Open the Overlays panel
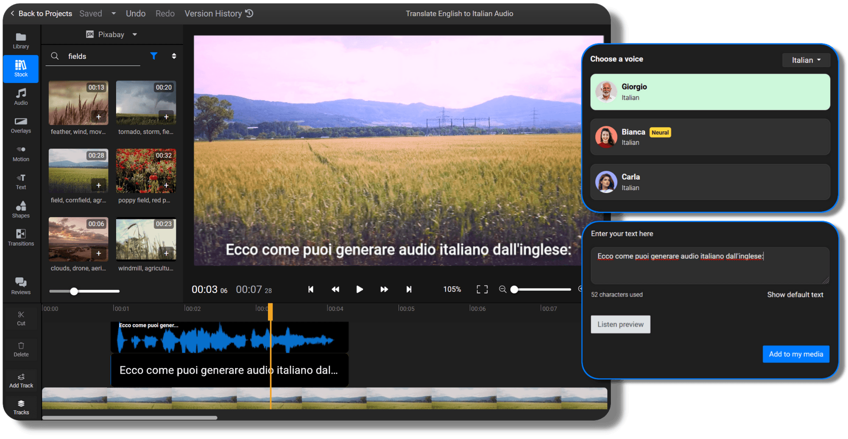 [20, 125]
